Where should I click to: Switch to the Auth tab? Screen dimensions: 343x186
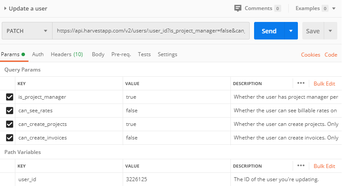pos(38,54)
